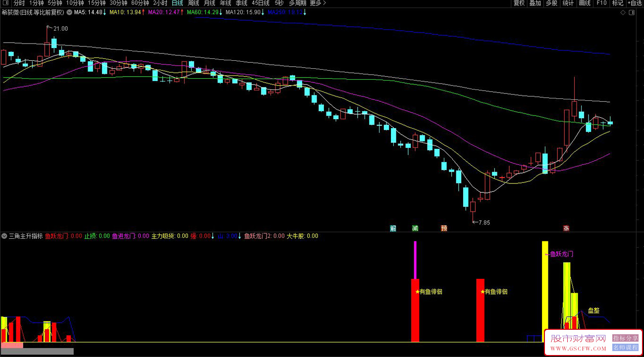Select the 5秒 period tab

point(279,3)
